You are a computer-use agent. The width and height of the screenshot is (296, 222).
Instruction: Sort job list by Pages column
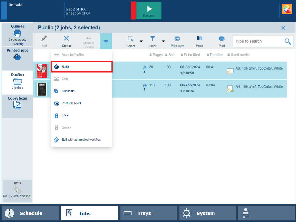[156, 55]
